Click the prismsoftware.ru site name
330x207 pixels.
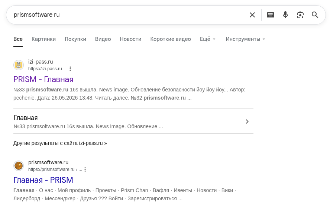coord(48,163)
